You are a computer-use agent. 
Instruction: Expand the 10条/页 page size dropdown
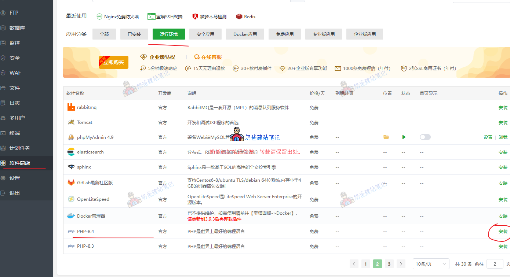click(x=431, y=264)
